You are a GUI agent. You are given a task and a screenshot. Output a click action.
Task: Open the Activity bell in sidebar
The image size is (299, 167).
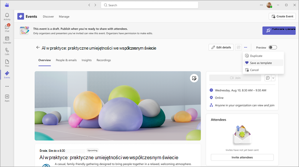(7, 16)
